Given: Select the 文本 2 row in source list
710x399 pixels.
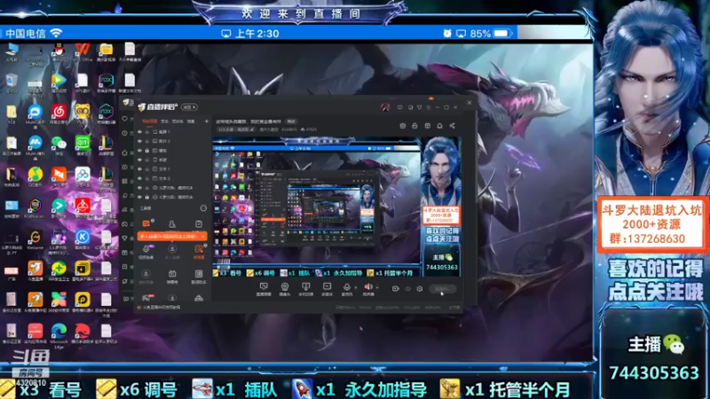Looking at the screenshot, I should [x=173, y=178].
